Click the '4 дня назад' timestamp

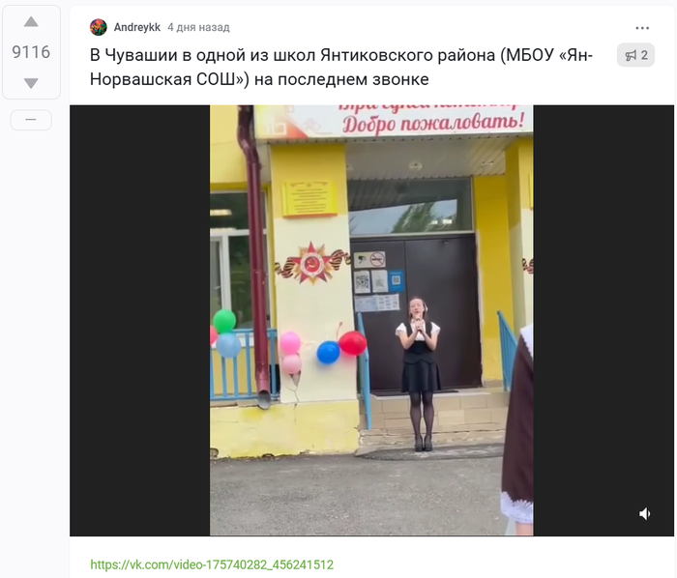(x=198, y=27)
